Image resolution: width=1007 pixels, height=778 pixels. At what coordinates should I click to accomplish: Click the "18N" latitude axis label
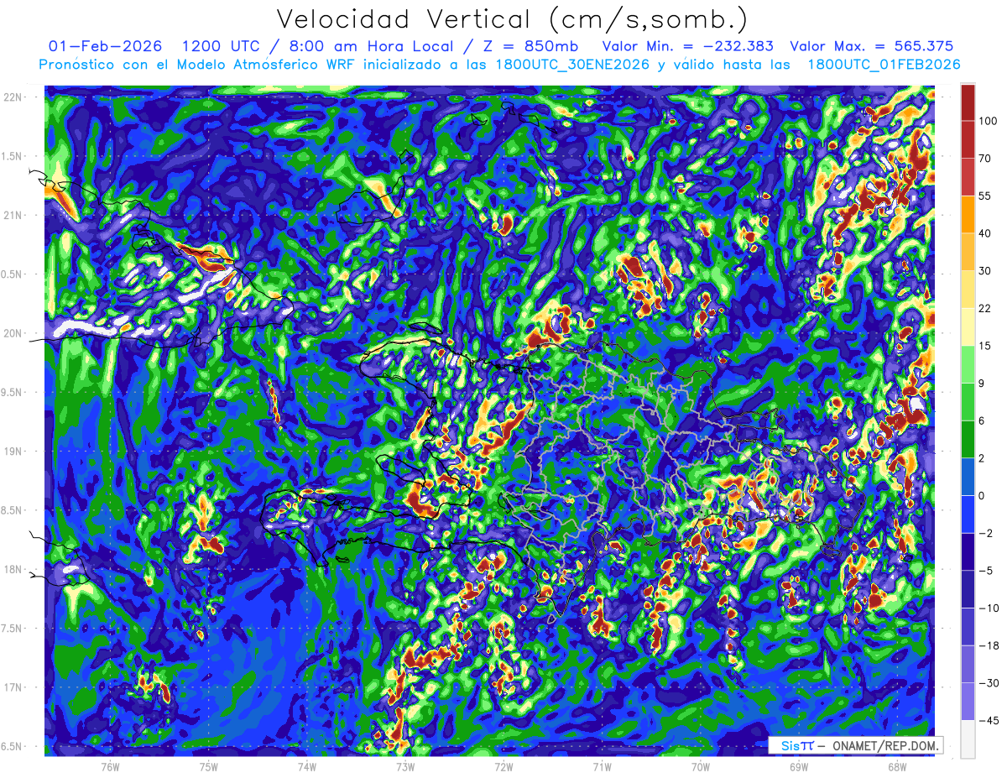12,569
